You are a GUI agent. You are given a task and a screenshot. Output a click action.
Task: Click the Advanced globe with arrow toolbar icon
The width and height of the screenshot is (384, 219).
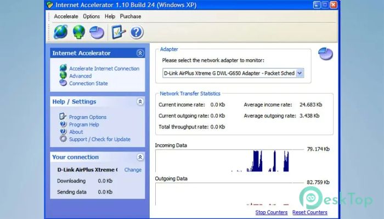pos(79,32)
